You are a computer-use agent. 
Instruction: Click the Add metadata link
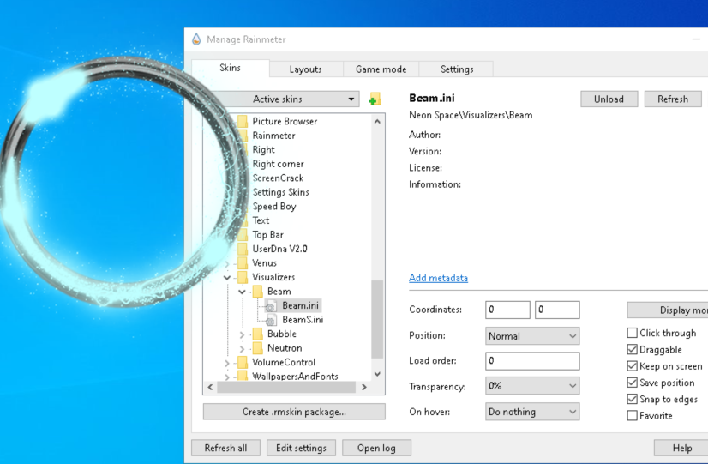point(438,278)
